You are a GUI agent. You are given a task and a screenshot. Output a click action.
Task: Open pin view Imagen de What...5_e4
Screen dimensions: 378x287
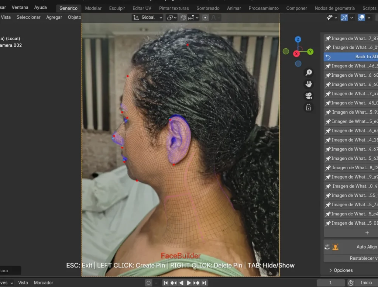coord(351,214)
